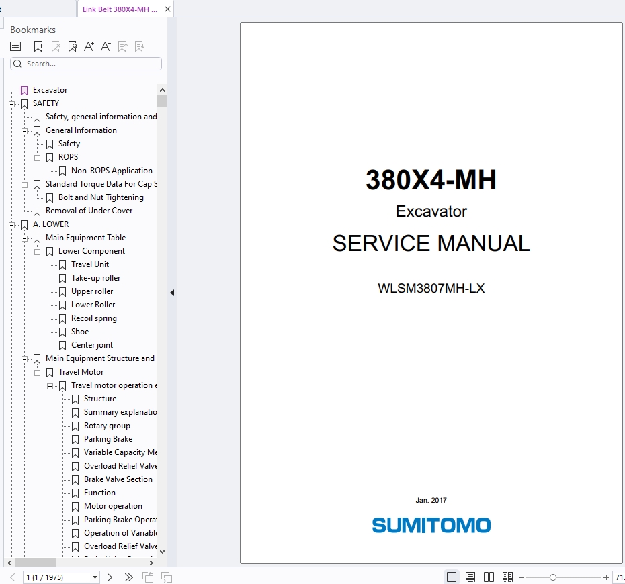Collapse Travel motor operation branch
This screenshot has height=584, width=625.
50,386
